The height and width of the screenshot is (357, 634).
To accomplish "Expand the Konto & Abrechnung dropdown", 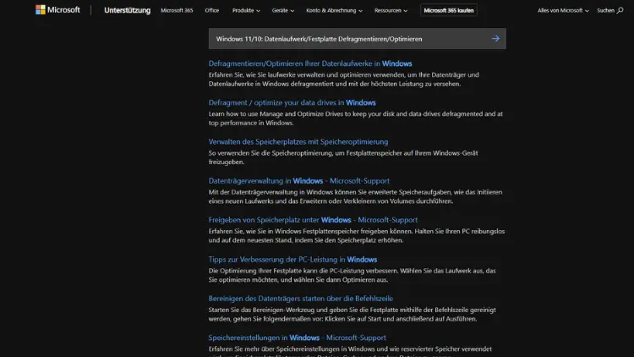I will pos(334,10).
